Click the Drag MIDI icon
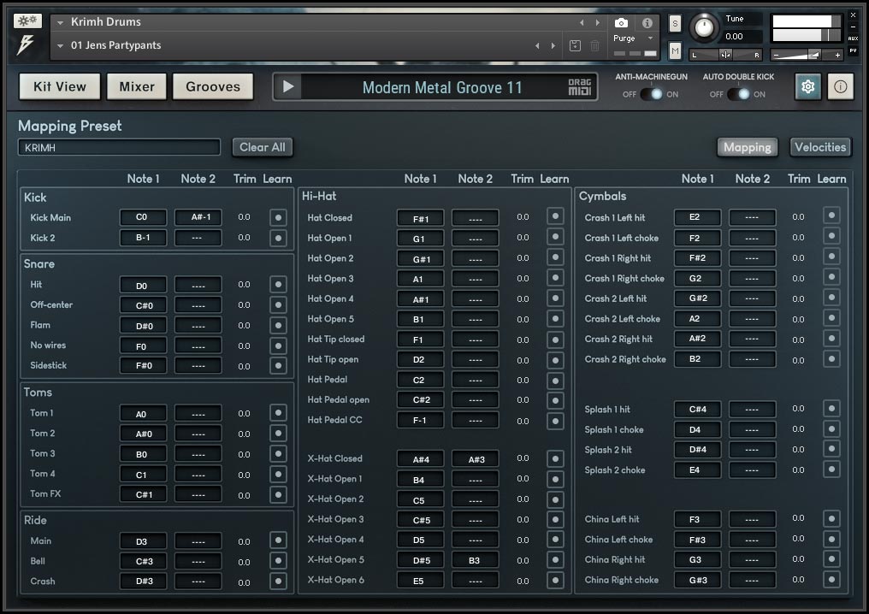869x614 pixels. 580,87
